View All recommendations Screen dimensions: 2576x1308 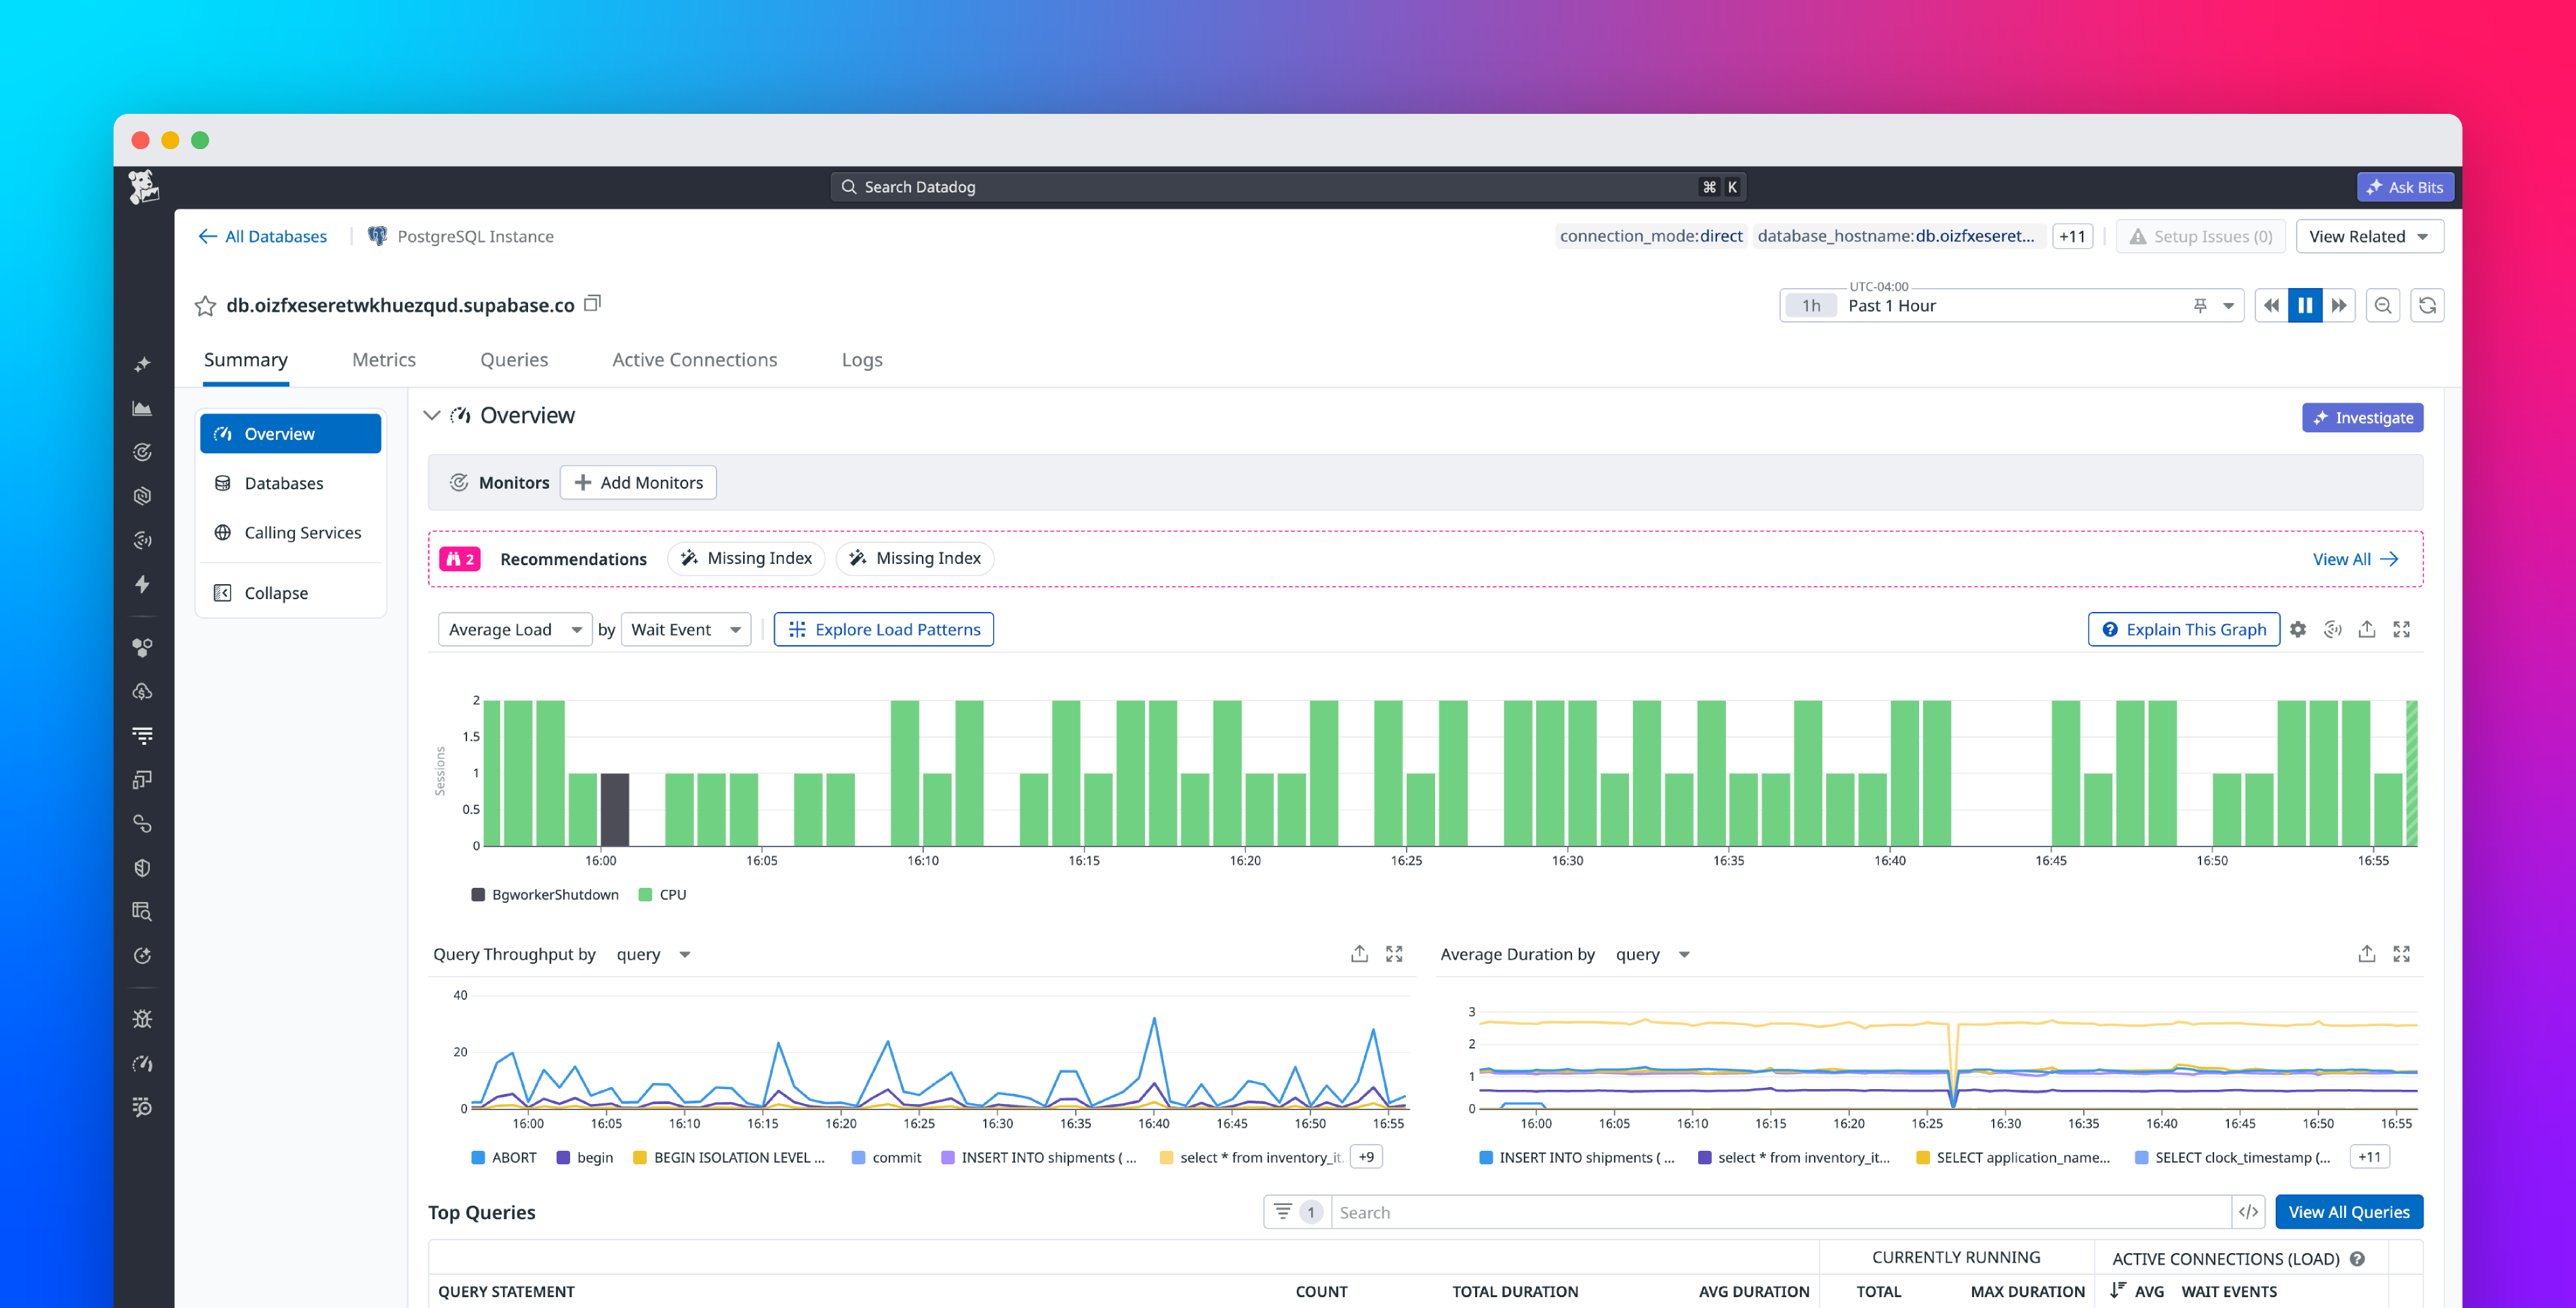(2355, 560)
